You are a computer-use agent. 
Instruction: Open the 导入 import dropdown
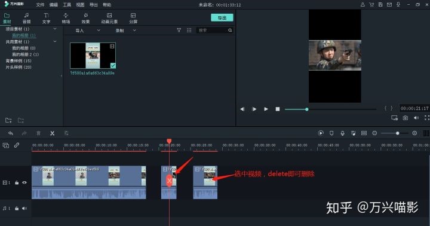click(88, 30)
